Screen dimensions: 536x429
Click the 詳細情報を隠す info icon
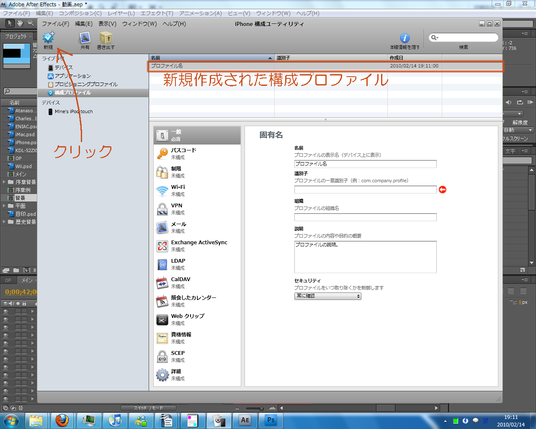click(405, 38)
